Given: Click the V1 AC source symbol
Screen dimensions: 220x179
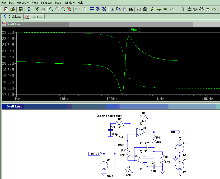Looking at the screenshot, I should coord(104,166).
